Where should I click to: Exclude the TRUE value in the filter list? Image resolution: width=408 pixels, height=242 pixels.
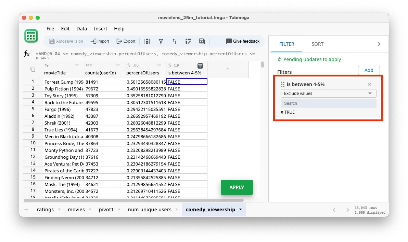pos(282,112)
